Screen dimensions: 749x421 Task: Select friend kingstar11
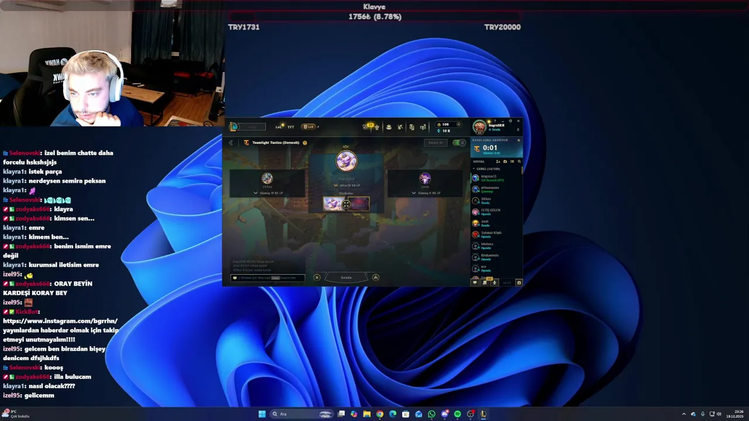click(496, 178)
